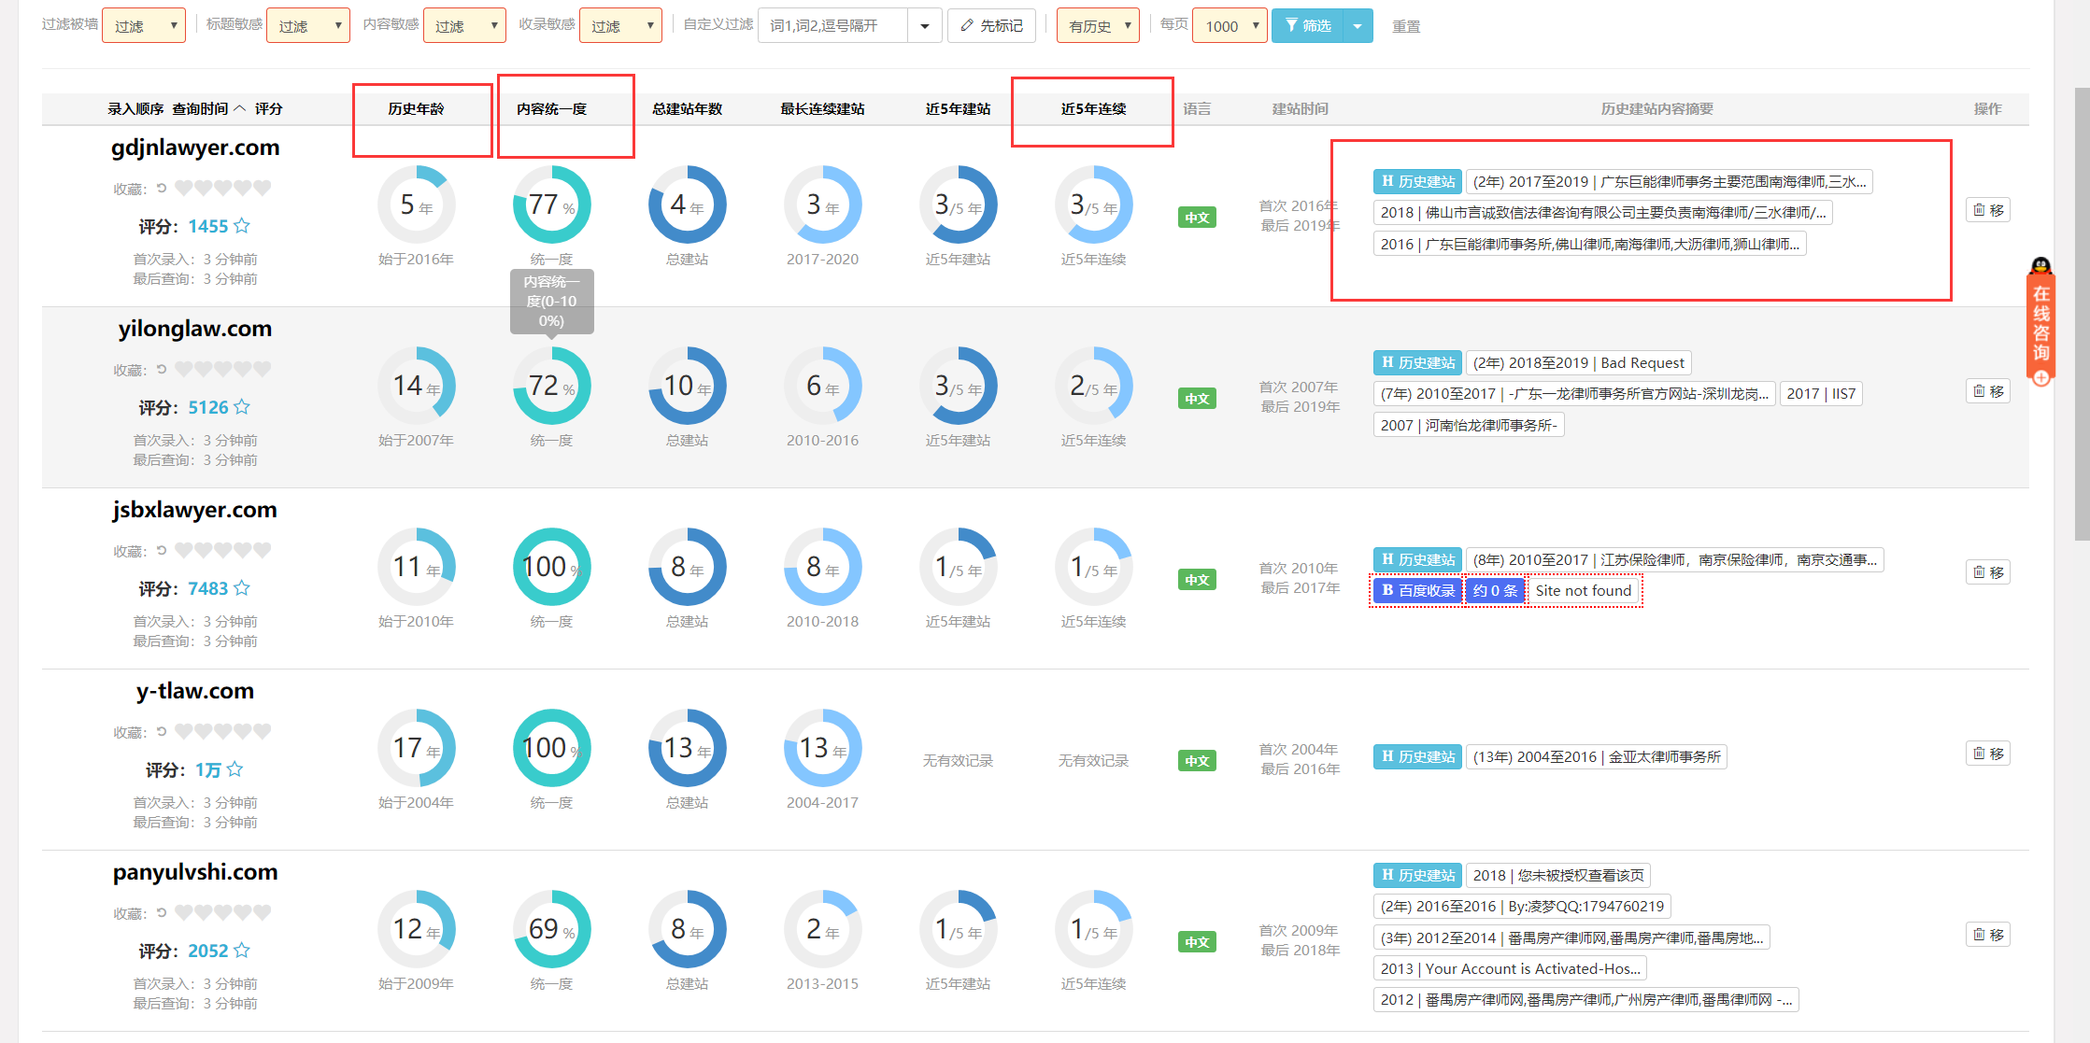
Task: Click the score star icon for yilonglaw.com
Action: point(242,407)
